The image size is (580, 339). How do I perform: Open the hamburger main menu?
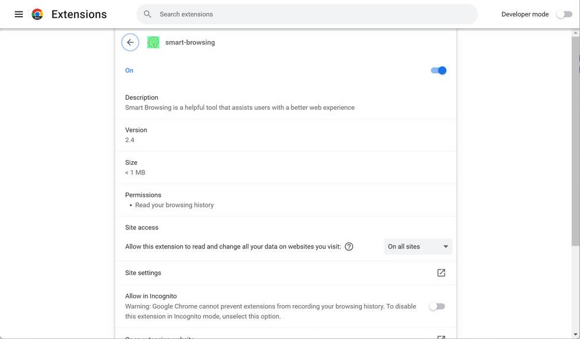19,14
